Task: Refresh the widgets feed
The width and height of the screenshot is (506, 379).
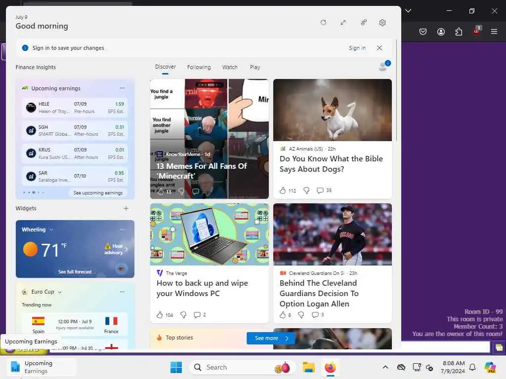Action: coord(323,23)
